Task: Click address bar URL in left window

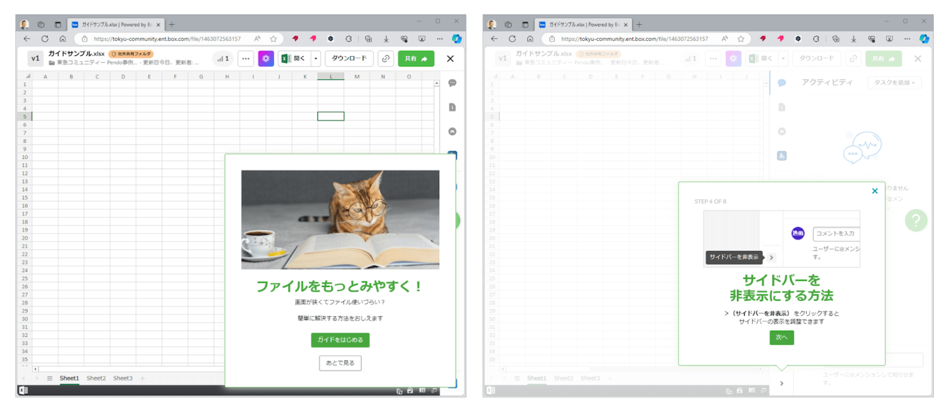Action: pyautogui.click(x=167, y=39)
